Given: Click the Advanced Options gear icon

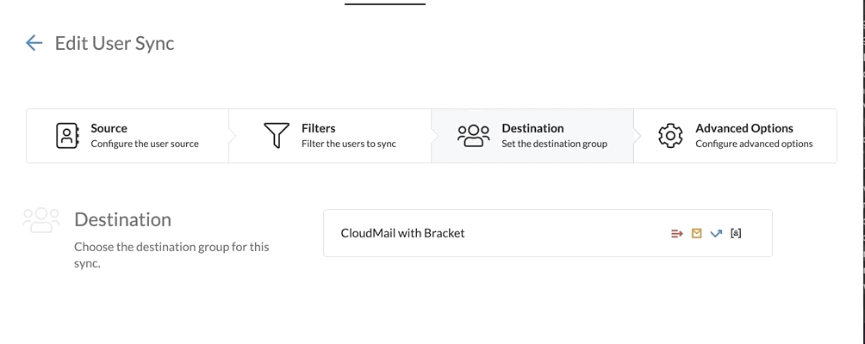Looking at the screenshot, I should [670, 136].
